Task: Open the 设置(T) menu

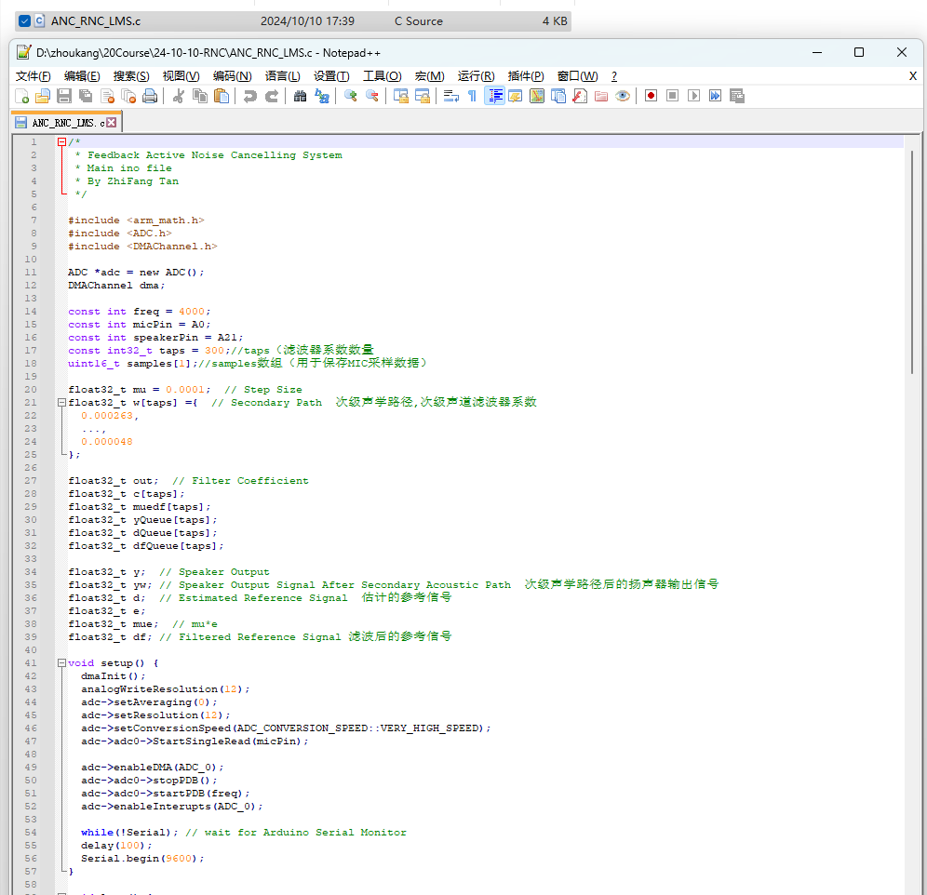Action: pyautogui.click(x=331, y=76)
